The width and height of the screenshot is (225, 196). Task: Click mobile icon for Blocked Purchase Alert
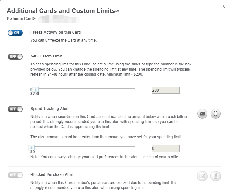coord(215,176)
